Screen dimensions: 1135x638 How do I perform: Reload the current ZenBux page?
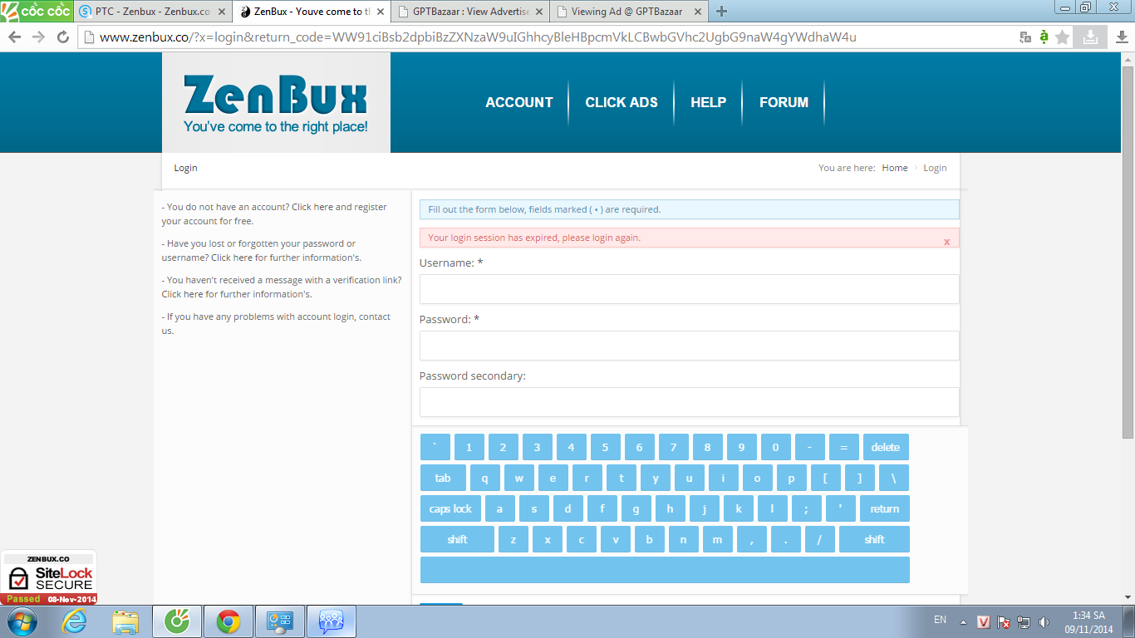coord(62,37)
